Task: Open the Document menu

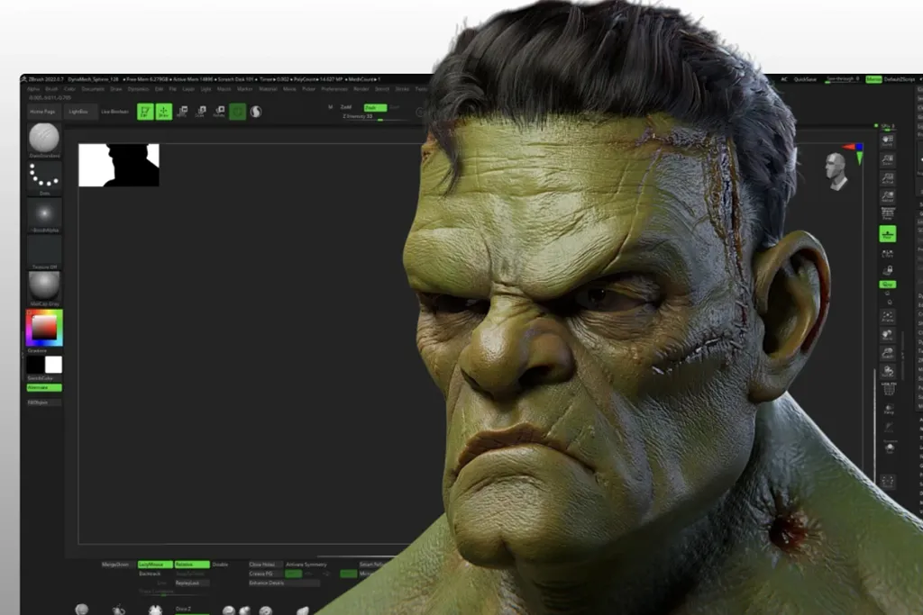Action: [x=93, y=89]
